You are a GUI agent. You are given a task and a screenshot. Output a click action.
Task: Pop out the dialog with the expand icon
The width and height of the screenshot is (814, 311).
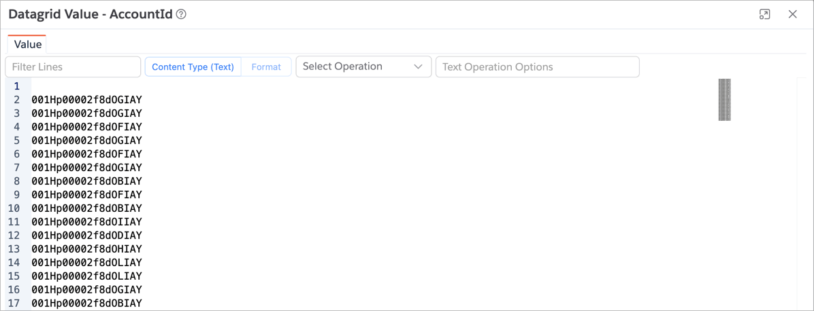click(x=765, y=14)
